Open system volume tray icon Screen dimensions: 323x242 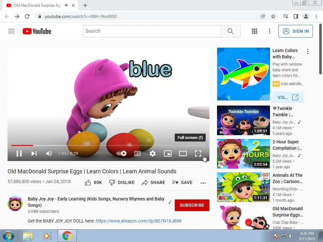click(291, 236)
